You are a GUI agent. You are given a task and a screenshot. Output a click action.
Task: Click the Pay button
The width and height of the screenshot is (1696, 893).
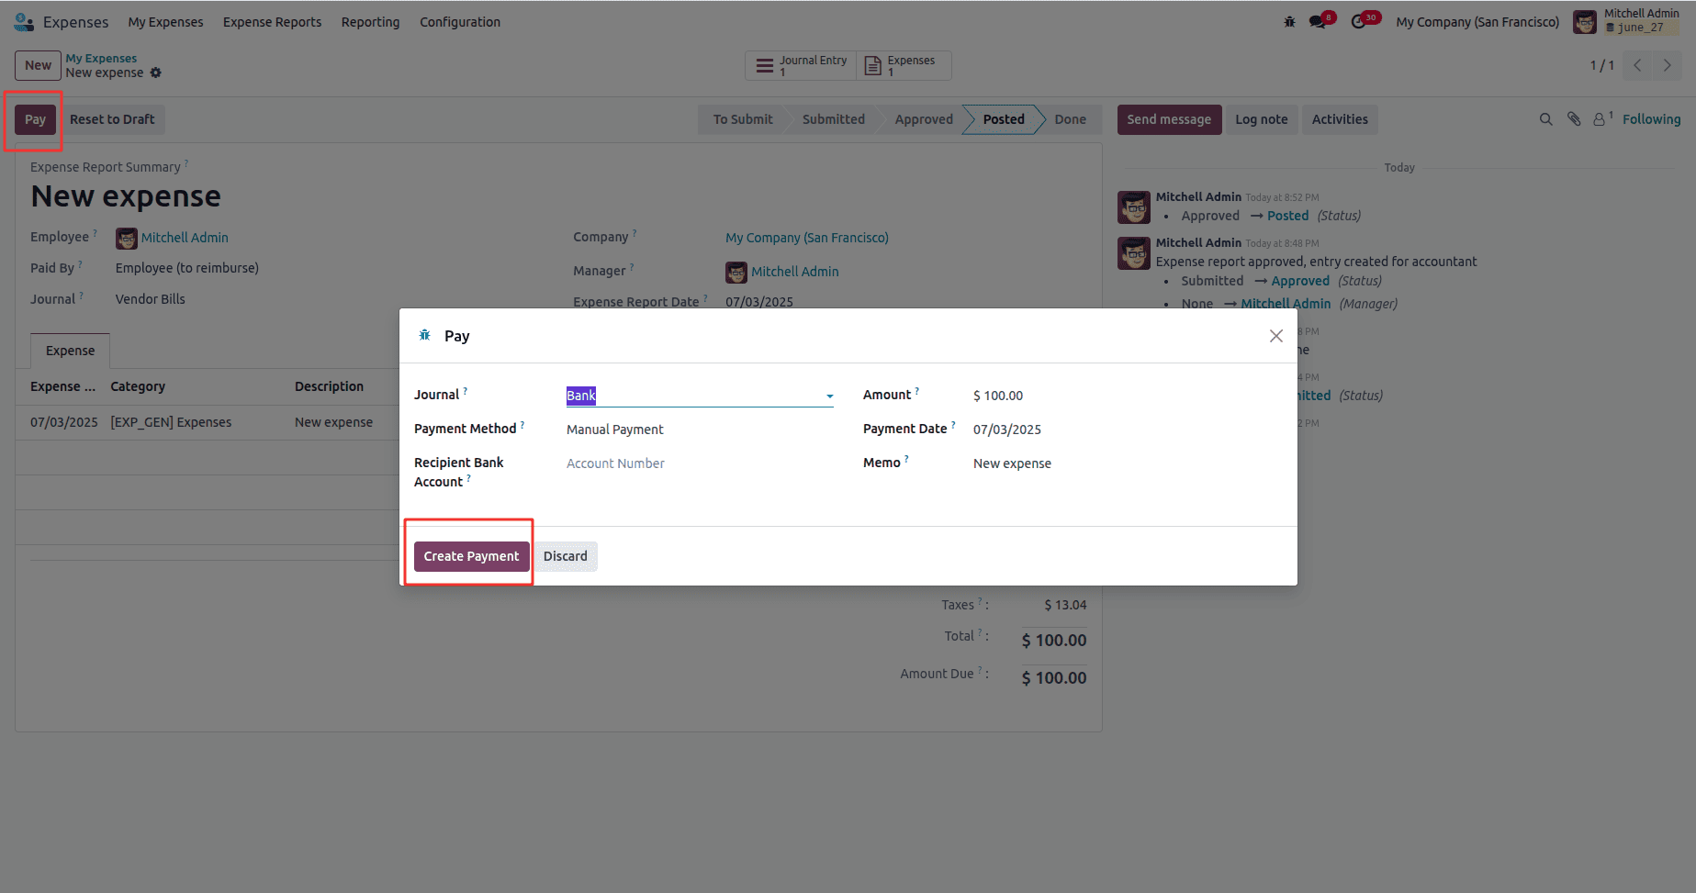35,119
